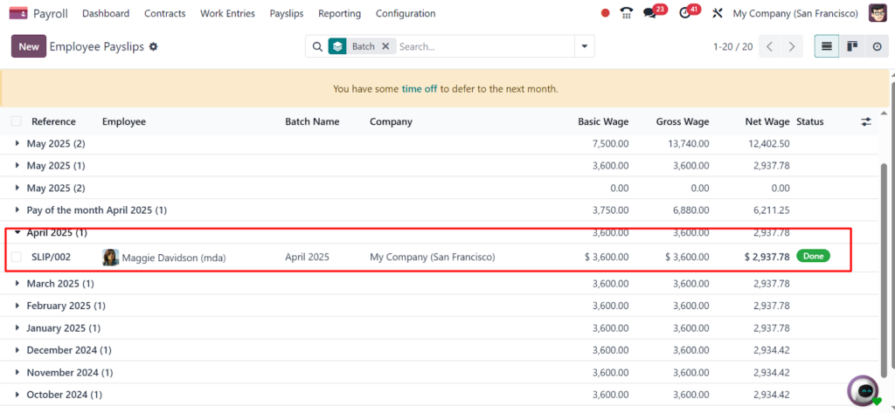895x413 pixels.
Task: Switch to activity view icon
Action: tap(877, 46)
